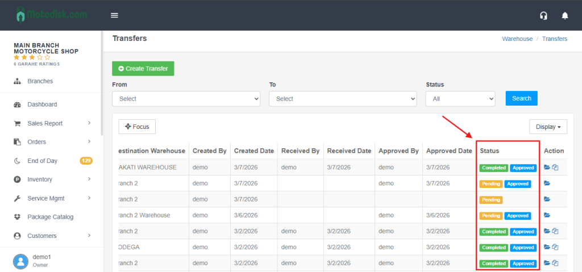Expand the Sales Report sidebar menu

pyautogui.click(x=45, y=123)
